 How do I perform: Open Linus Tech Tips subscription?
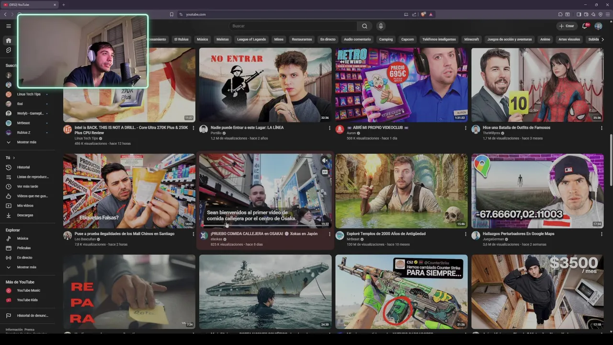point(28,94)
